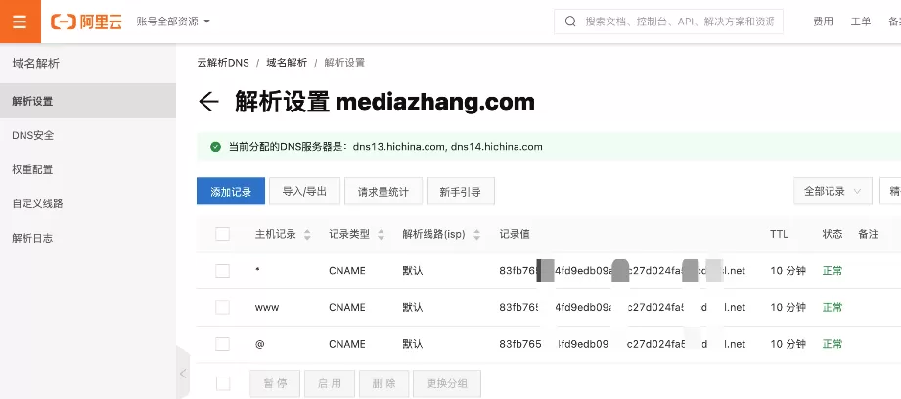Click the 启用 button
The width and height of the screenshot is (901, 399).
(x=330, y=383)
